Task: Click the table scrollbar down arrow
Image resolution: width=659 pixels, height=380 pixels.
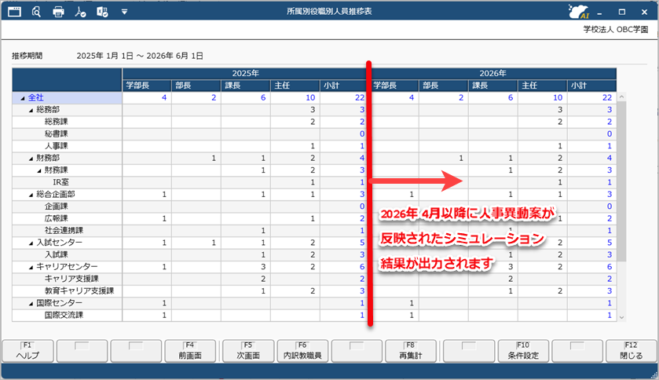Action: (x=621, y=317)
